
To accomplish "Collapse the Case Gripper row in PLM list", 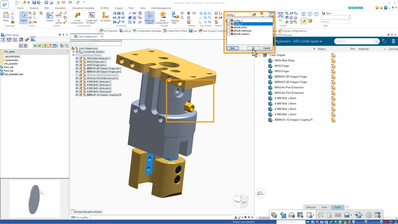I will point(260,55).
